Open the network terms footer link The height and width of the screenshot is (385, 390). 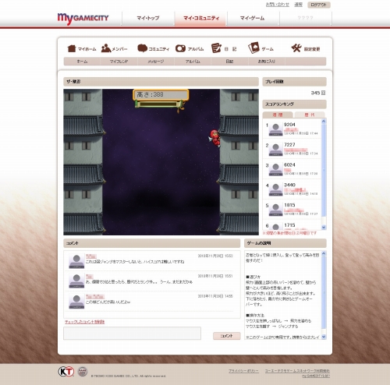click(297, 371)
